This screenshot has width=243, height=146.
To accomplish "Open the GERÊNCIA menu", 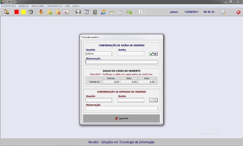I will 24,6.
